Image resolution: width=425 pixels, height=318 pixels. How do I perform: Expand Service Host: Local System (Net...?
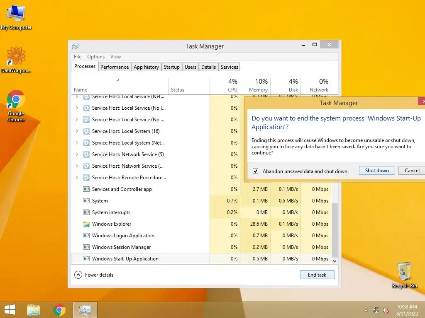coord(77,143)
